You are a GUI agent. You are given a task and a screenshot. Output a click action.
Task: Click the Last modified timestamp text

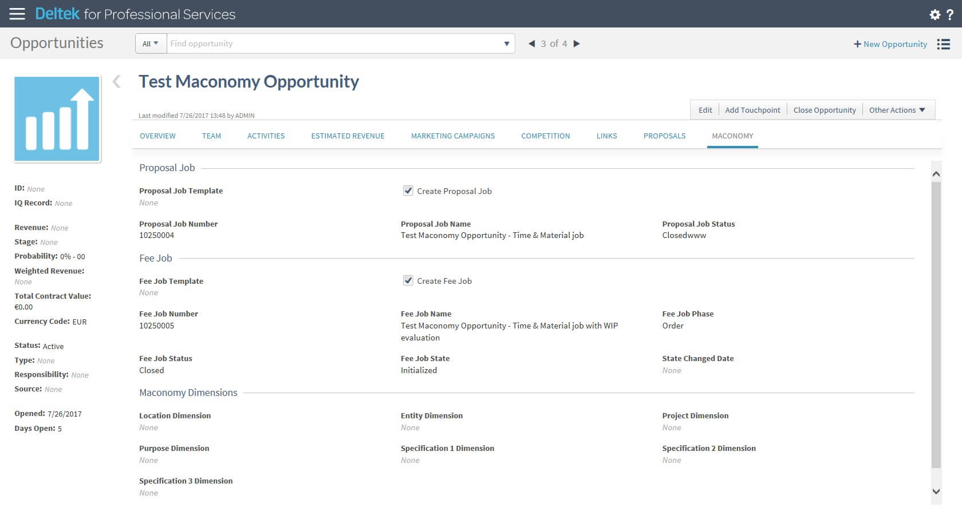coord(196,116)
